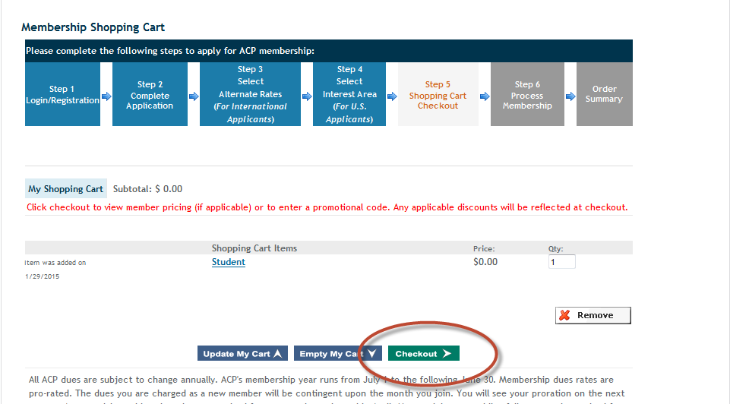Open the Student membership item link
730x404 pixels.
click(x=229, y=262)
